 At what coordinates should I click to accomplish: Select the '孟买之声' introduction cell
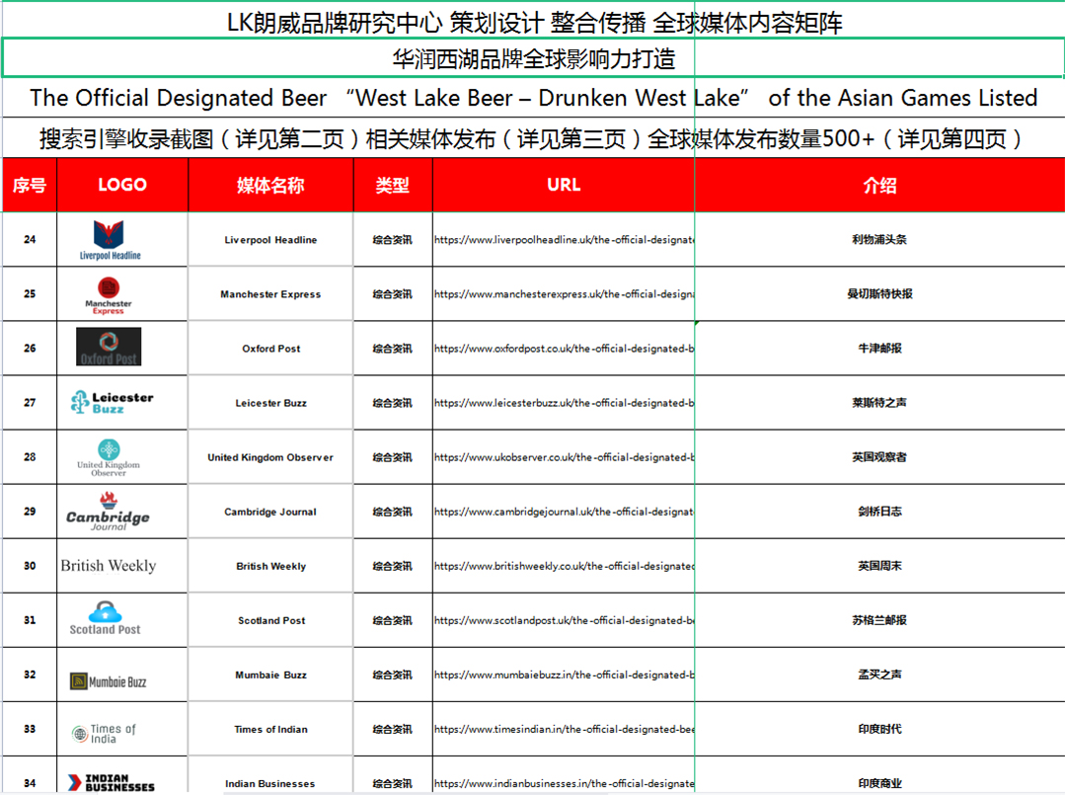(x=879, y=675)
